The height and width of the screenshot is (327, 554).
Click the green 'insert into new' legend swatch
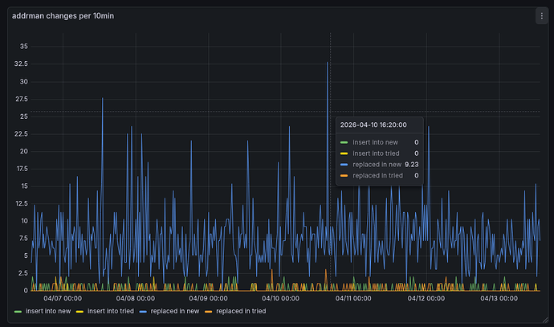coord(18,310)
